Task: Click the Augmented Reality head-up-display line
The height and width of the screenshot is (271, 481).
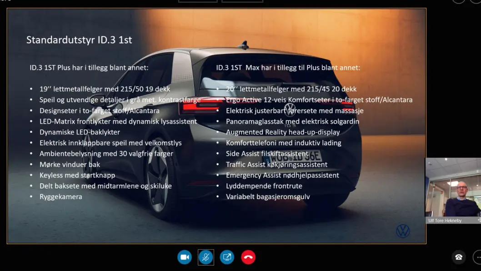Action: click(283, 132)
